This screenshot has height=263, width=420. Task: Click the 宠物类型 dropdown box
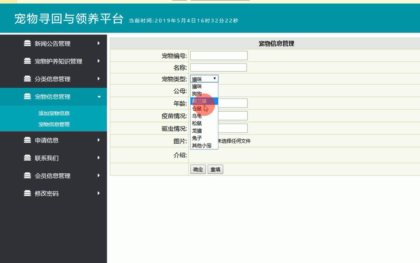[204, 79]
